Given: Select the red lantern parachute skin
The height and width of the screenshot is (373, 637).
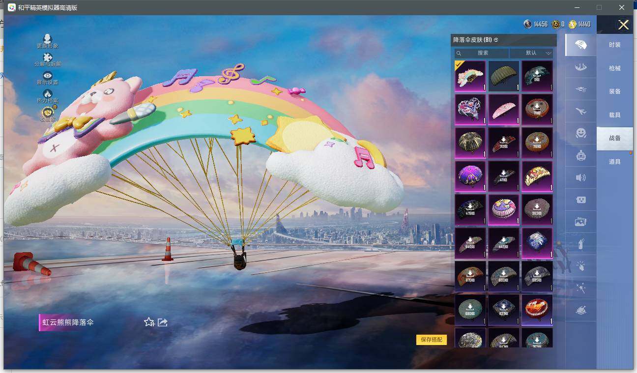Looking at the screenshot, I should (537, 310).
